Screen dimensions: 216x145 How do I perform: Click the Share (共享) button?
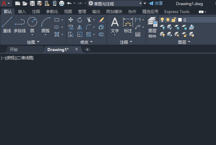(x=156, y=3)
